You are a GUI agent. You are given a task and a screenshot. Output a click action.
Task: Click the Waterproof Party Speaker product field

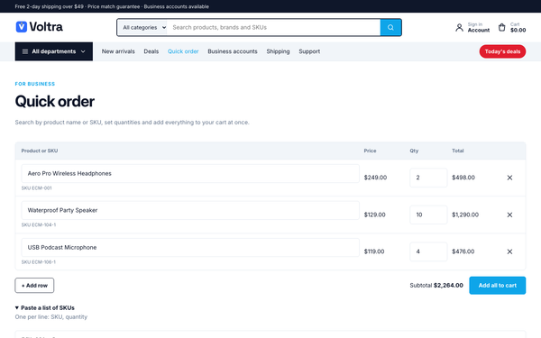click(x=190, y=210)
